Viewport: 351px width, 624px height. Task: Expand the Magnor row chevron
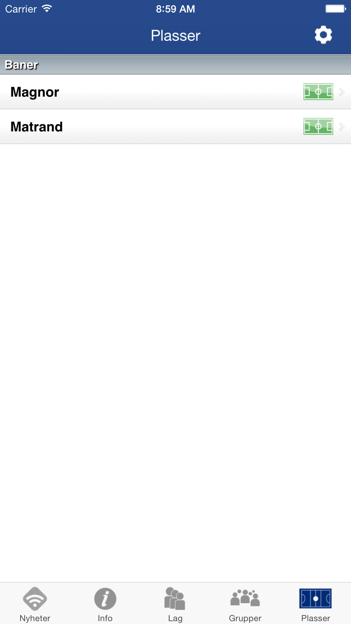(342, 92)
